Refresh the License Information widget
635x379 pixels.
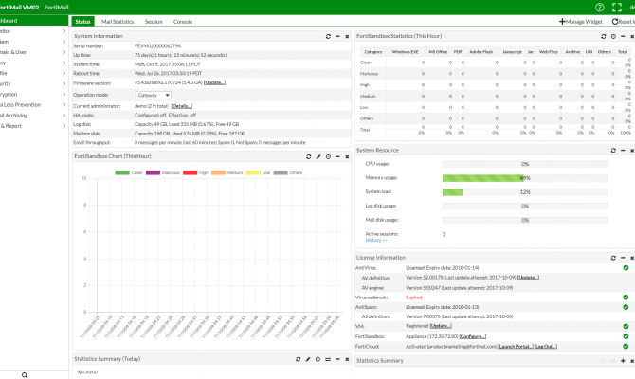[613, 258]
